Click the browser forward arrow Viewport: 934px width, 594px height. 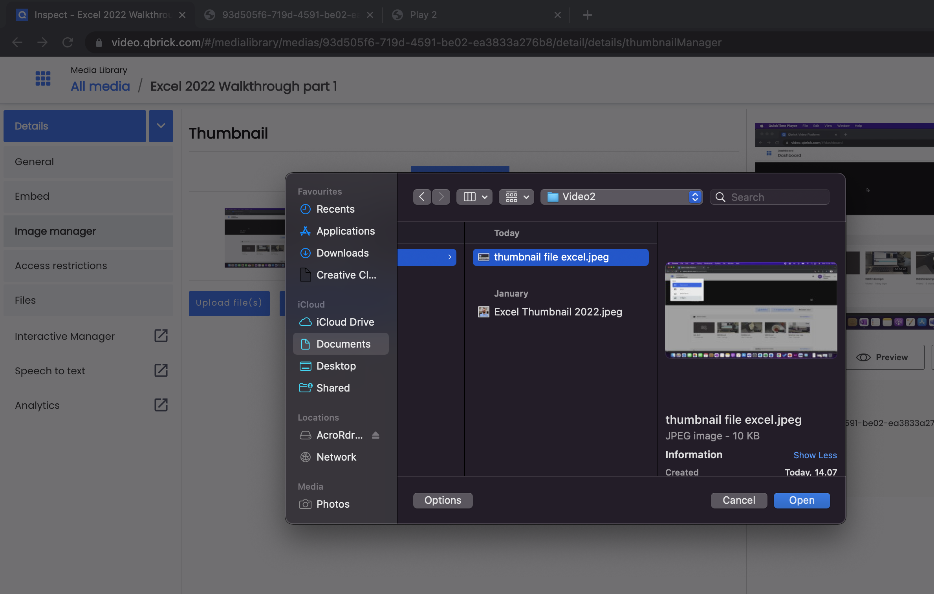[x=42, y=42]
